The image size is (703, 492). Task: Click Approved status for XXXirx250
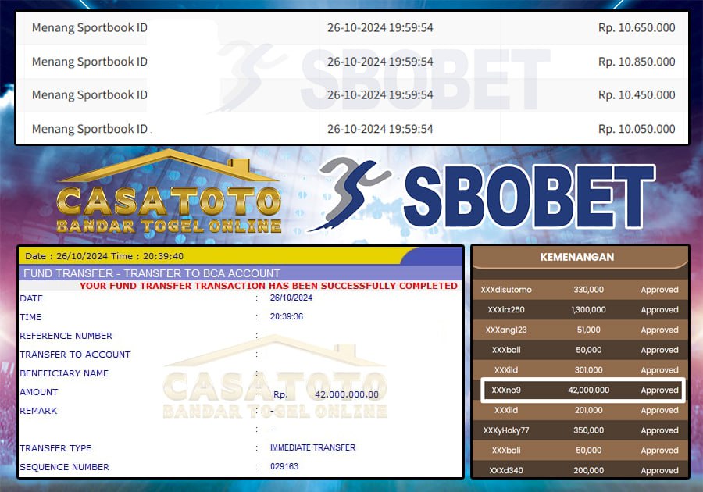[x=659, y=310]
